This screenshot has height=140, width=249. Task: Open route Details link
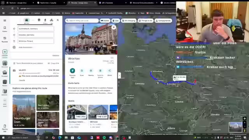pyautogui.click(x=22, y=80)
